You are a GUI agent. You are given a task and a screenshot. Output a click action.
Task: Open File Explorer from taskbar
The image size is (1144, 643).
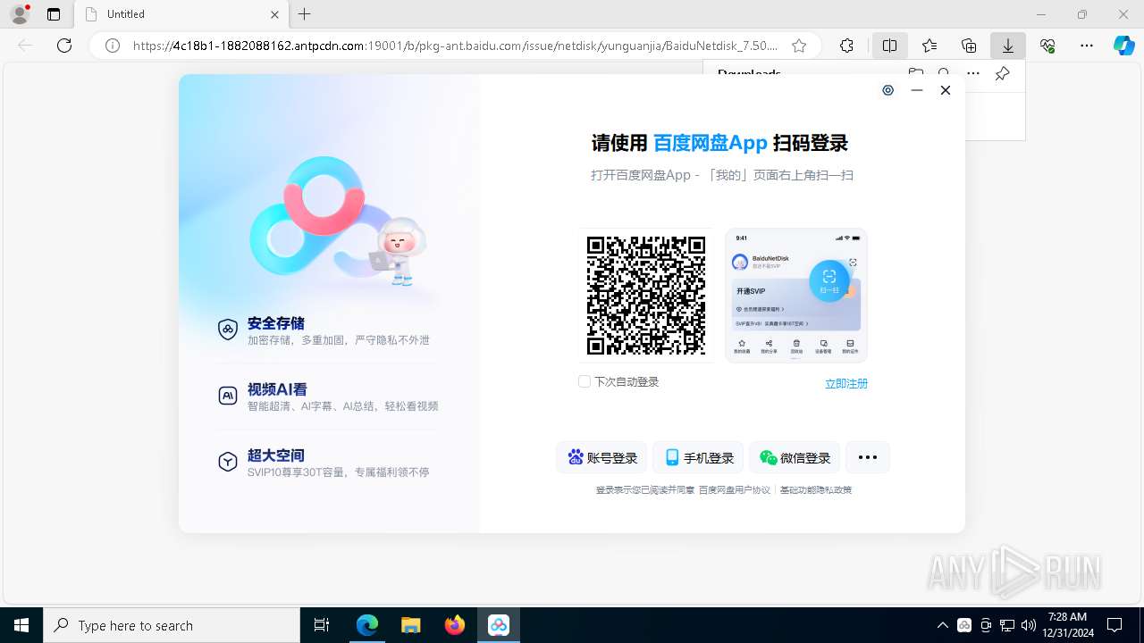[411, 625]
